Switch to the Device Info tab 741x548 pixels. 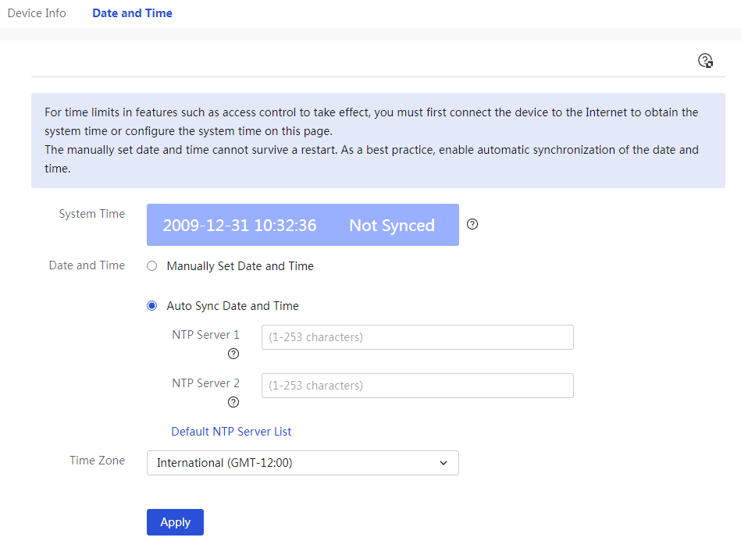coord(37,13)
